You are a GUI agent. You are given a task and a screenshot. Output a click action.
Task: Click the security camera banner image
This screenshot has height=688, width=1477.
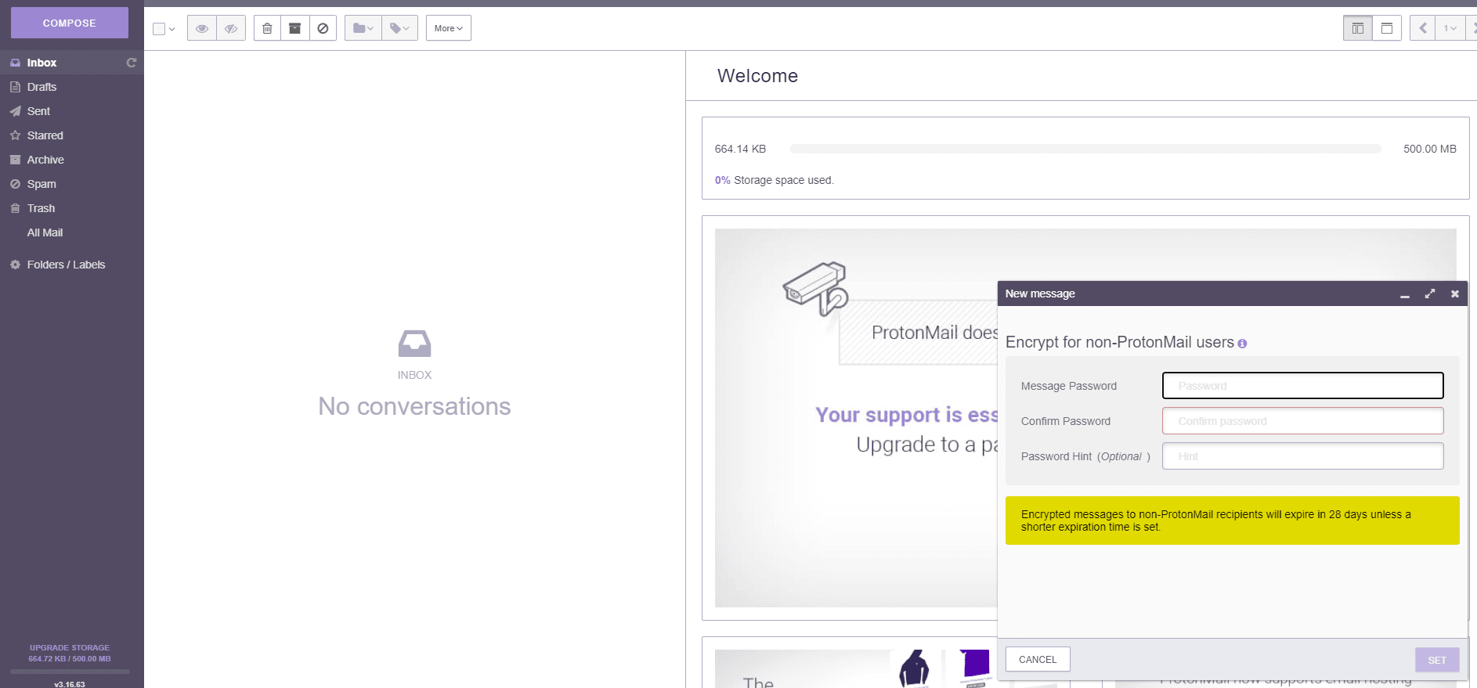816,289
